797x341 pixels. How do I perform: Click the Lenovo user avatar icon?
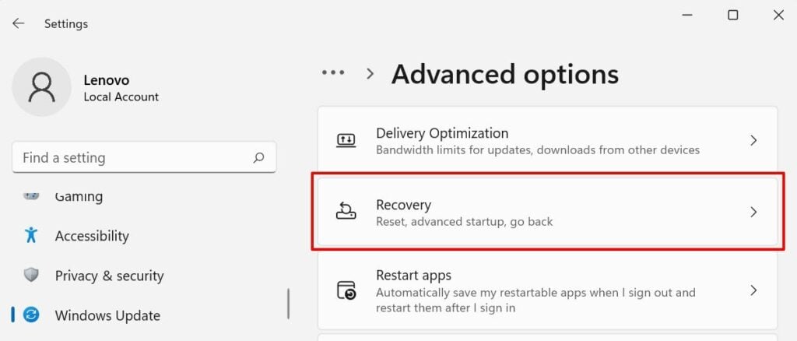[42, 88]
